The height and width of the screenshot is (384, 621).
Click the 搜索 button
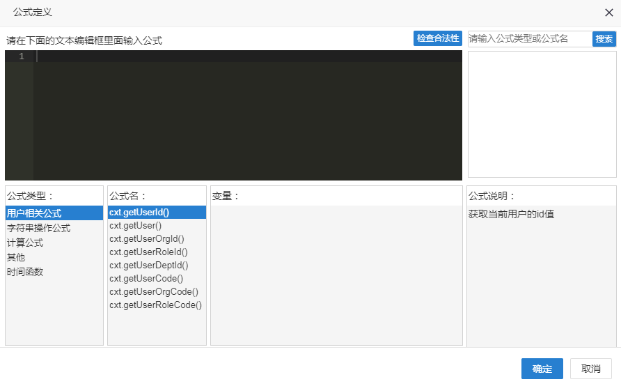click(x=604, y=39)
